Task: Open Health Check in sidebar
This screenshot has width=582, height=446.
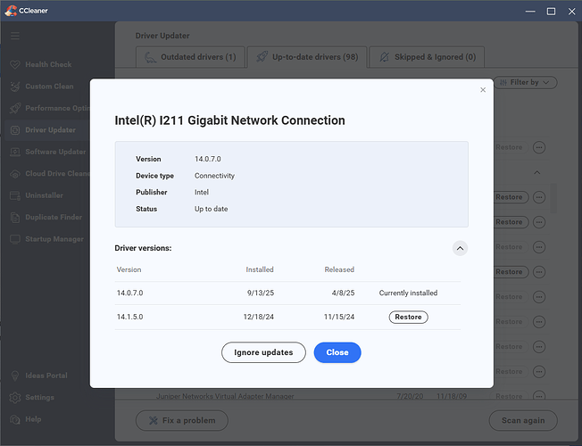Action: click(x=48, y=64)
